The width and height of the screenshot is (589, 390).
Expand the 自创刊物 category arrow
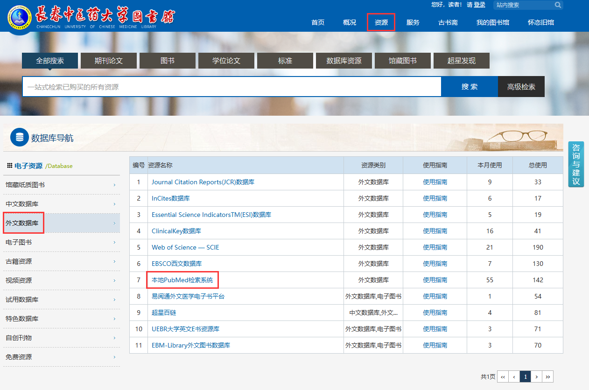point(114,338)
